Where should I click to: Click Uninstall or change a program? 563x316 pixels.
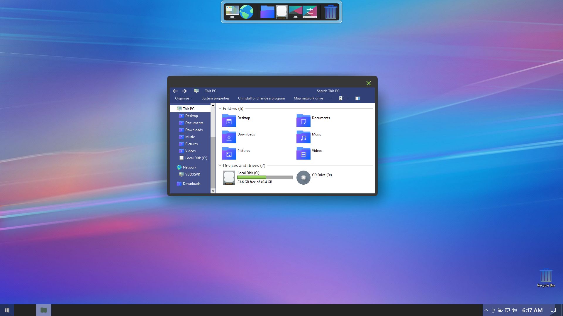point(261,98)
